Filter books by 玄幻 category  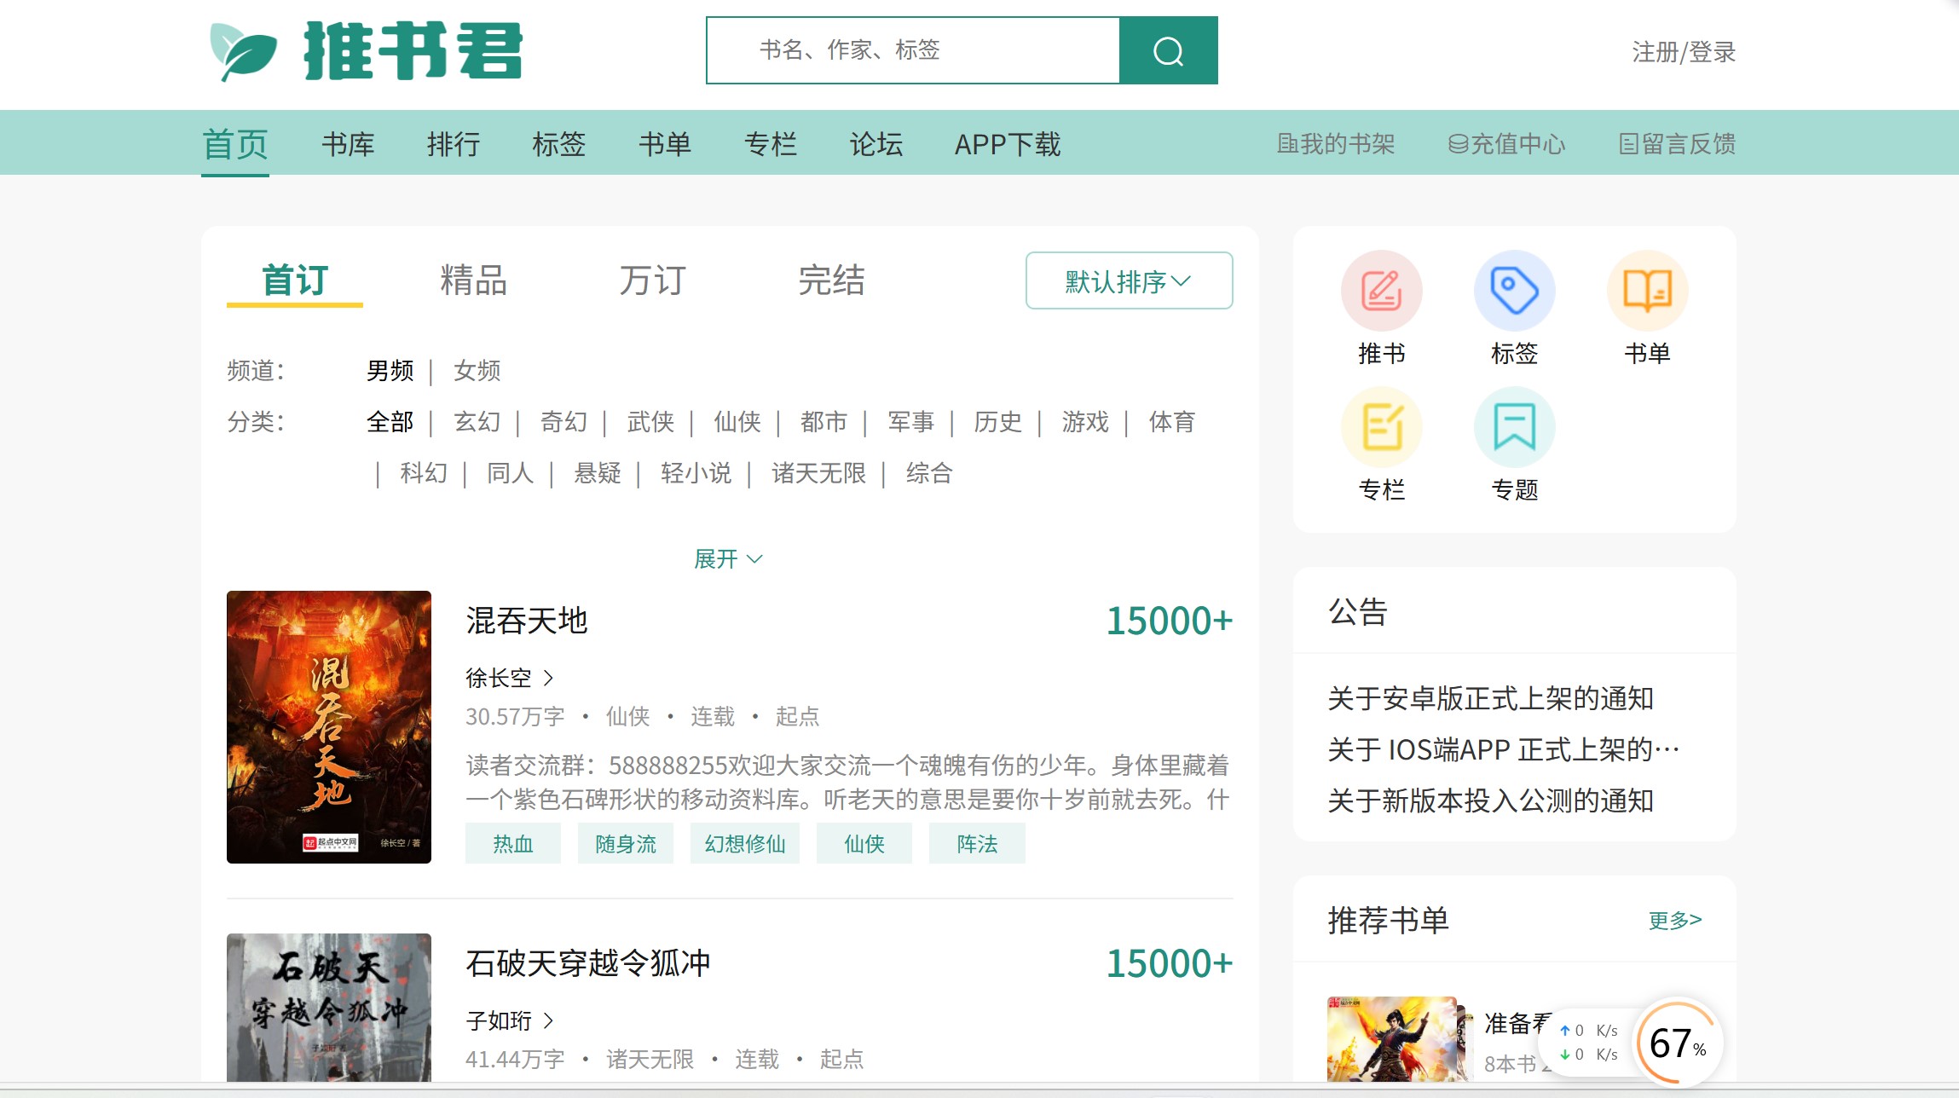477,421
